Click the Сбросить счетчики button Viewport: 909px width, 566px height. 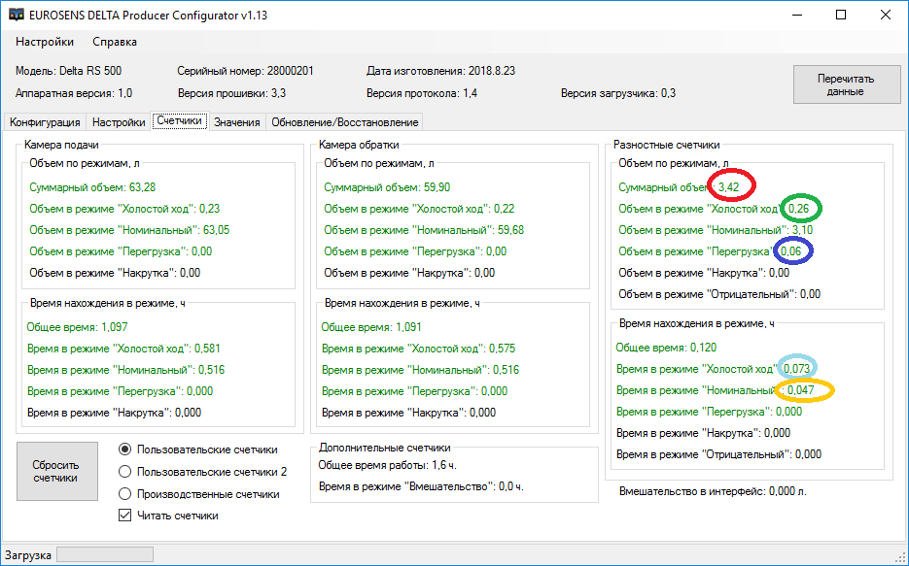(56, 471)
